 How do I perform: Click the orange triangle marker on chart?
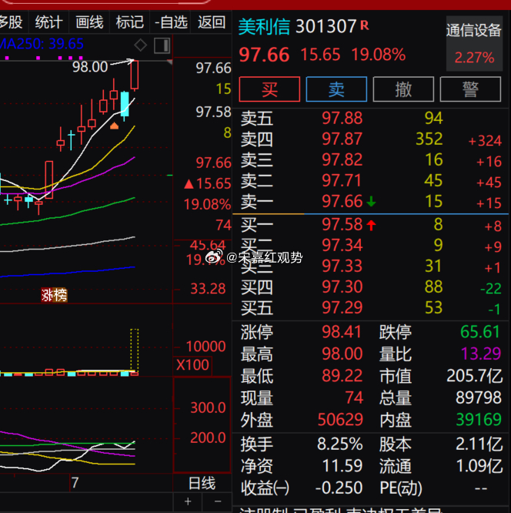click(x=114, y=126)
